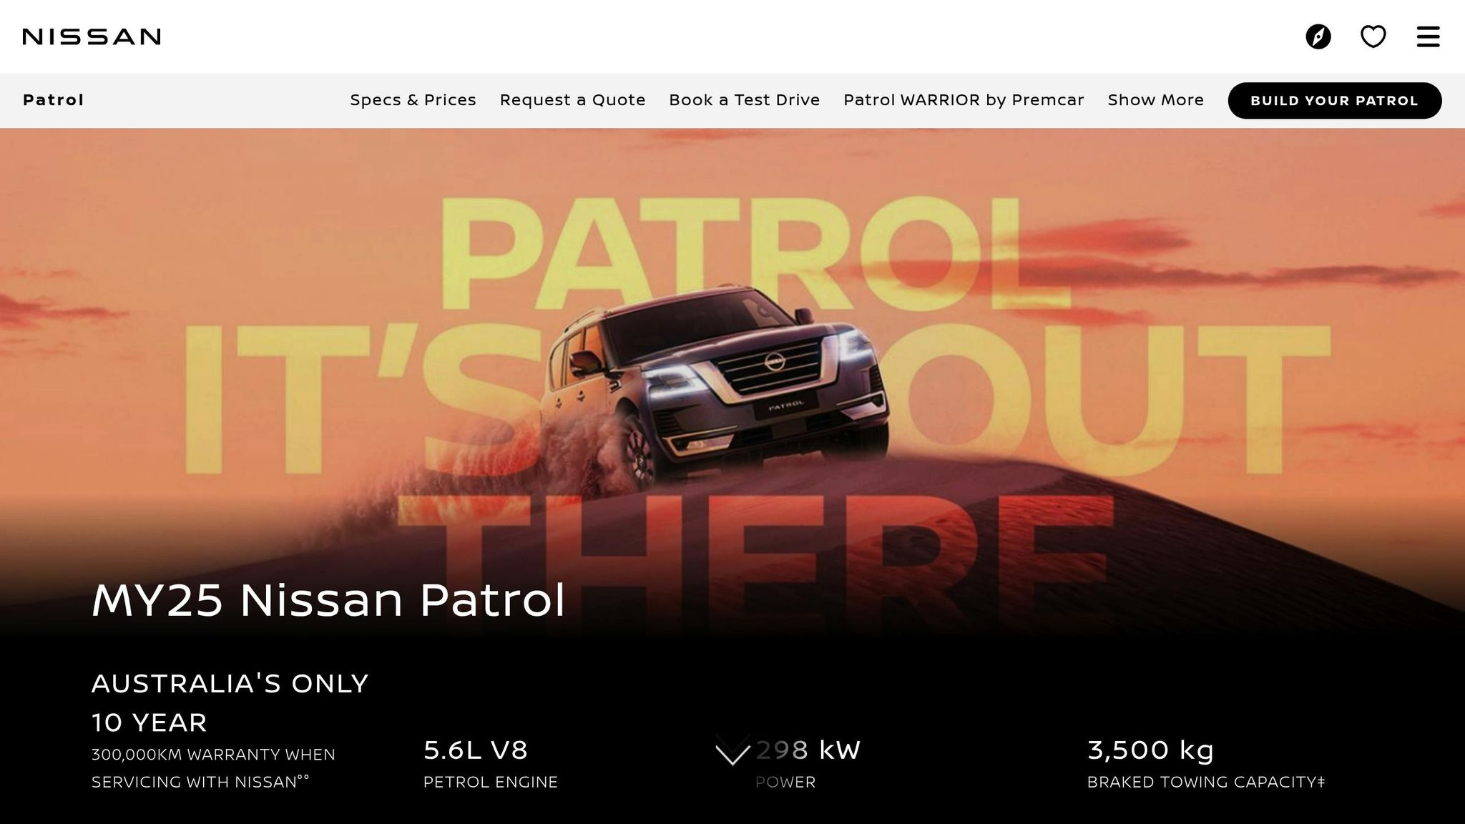Click the 5.6L V8 petrol engine stat
The image size is (1465, 824).
coord(491,764)
